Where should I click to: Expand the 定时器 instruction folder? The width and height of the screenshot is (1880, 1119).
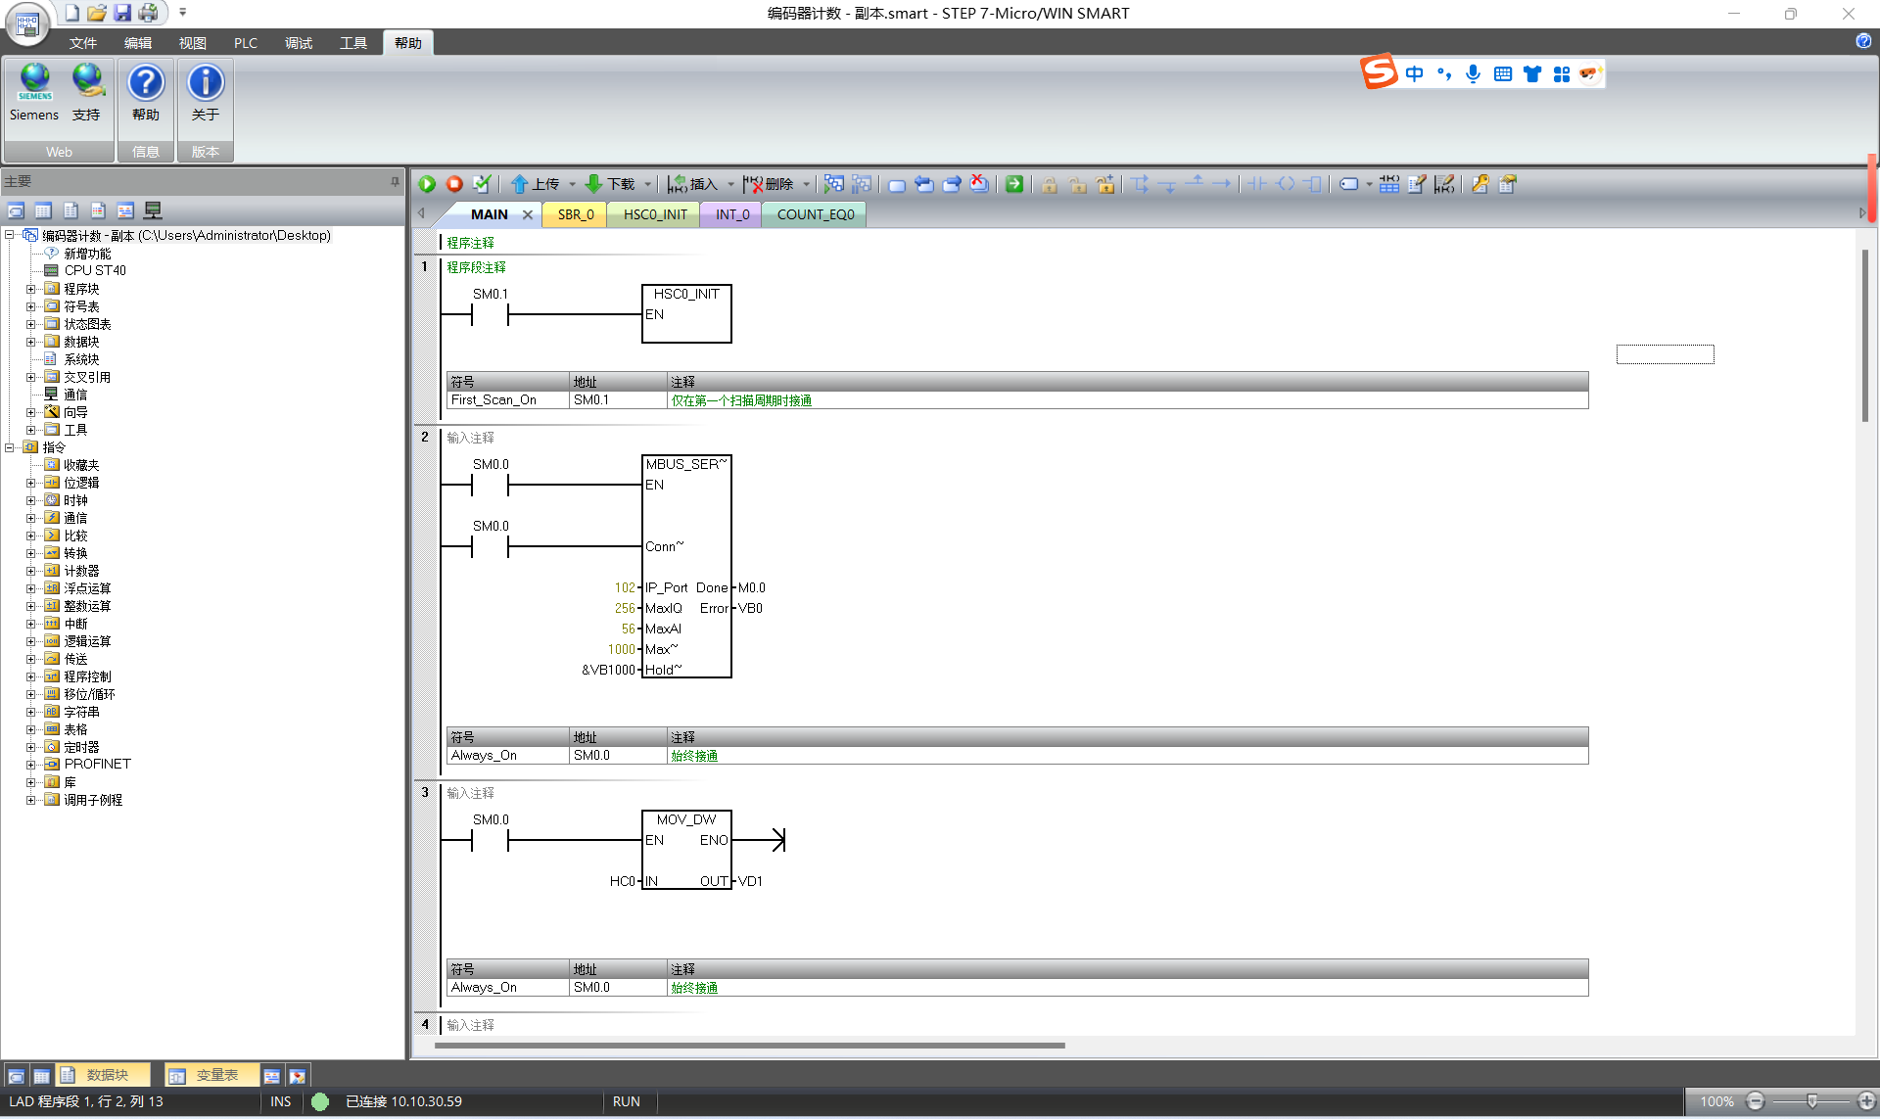30,747
